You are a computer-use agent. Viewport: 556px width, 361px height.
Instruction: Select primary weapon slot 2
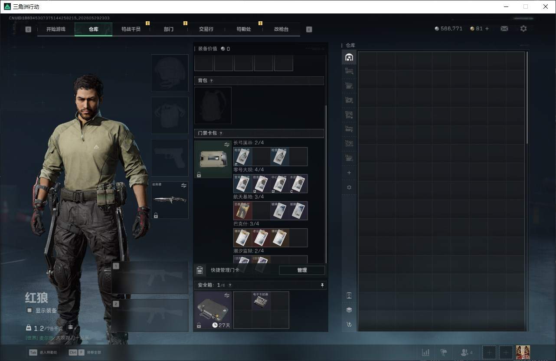pyautogui.click(x=150, y=315)
